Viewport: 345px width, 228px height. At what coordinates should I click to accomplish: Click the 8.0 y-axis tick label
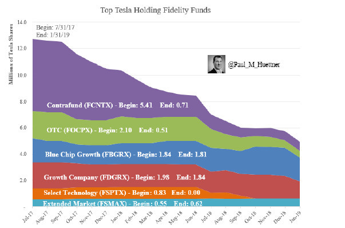[22, 102]
